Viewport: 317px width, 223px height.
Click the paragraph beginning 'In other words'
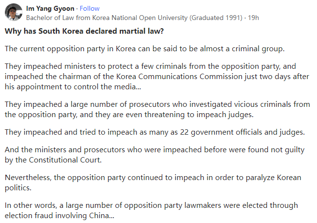tap(151, 210)
